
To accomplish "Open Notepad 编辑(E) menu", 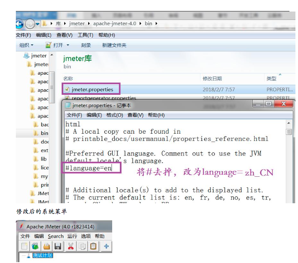I will 94,115.
